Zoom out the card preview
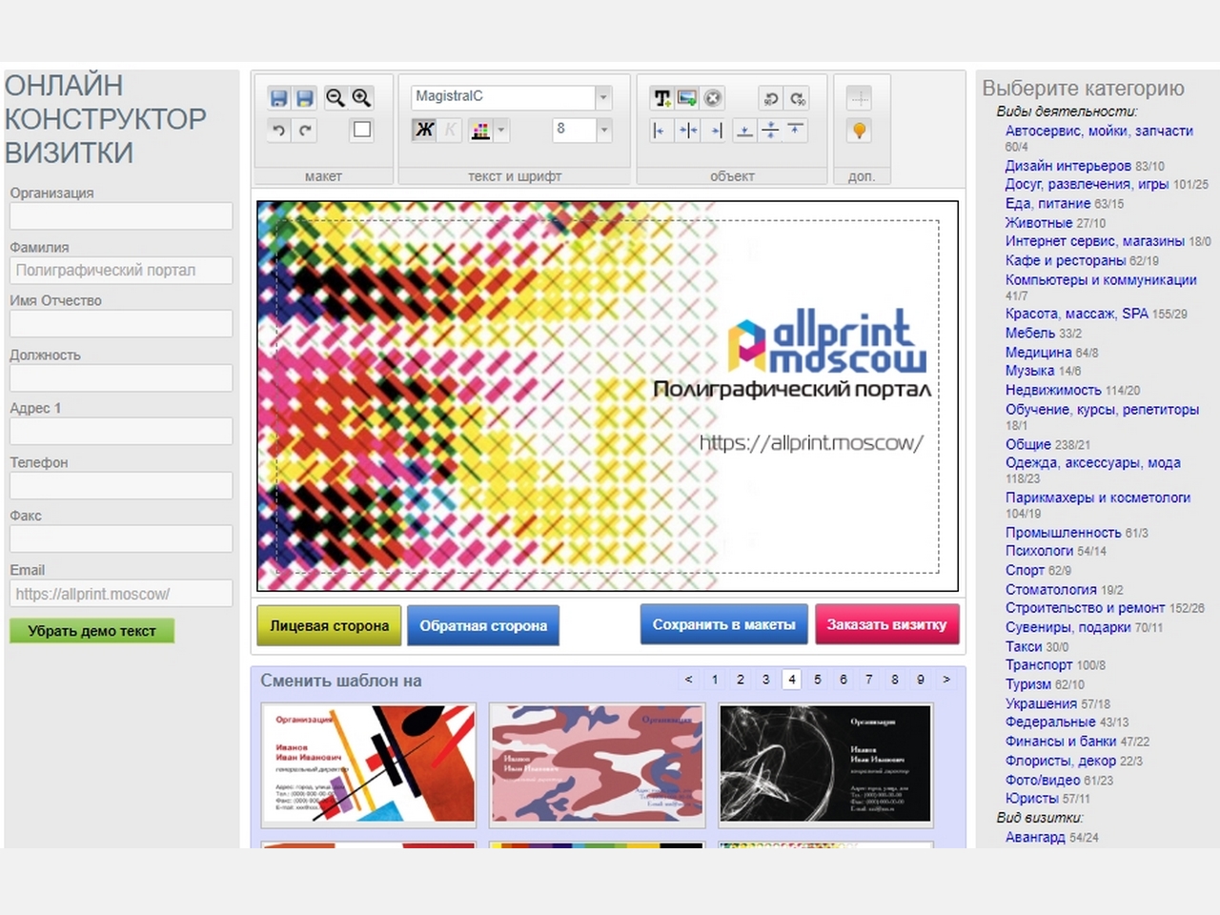This screenshot has height=915, width=1220. (335, 97)
